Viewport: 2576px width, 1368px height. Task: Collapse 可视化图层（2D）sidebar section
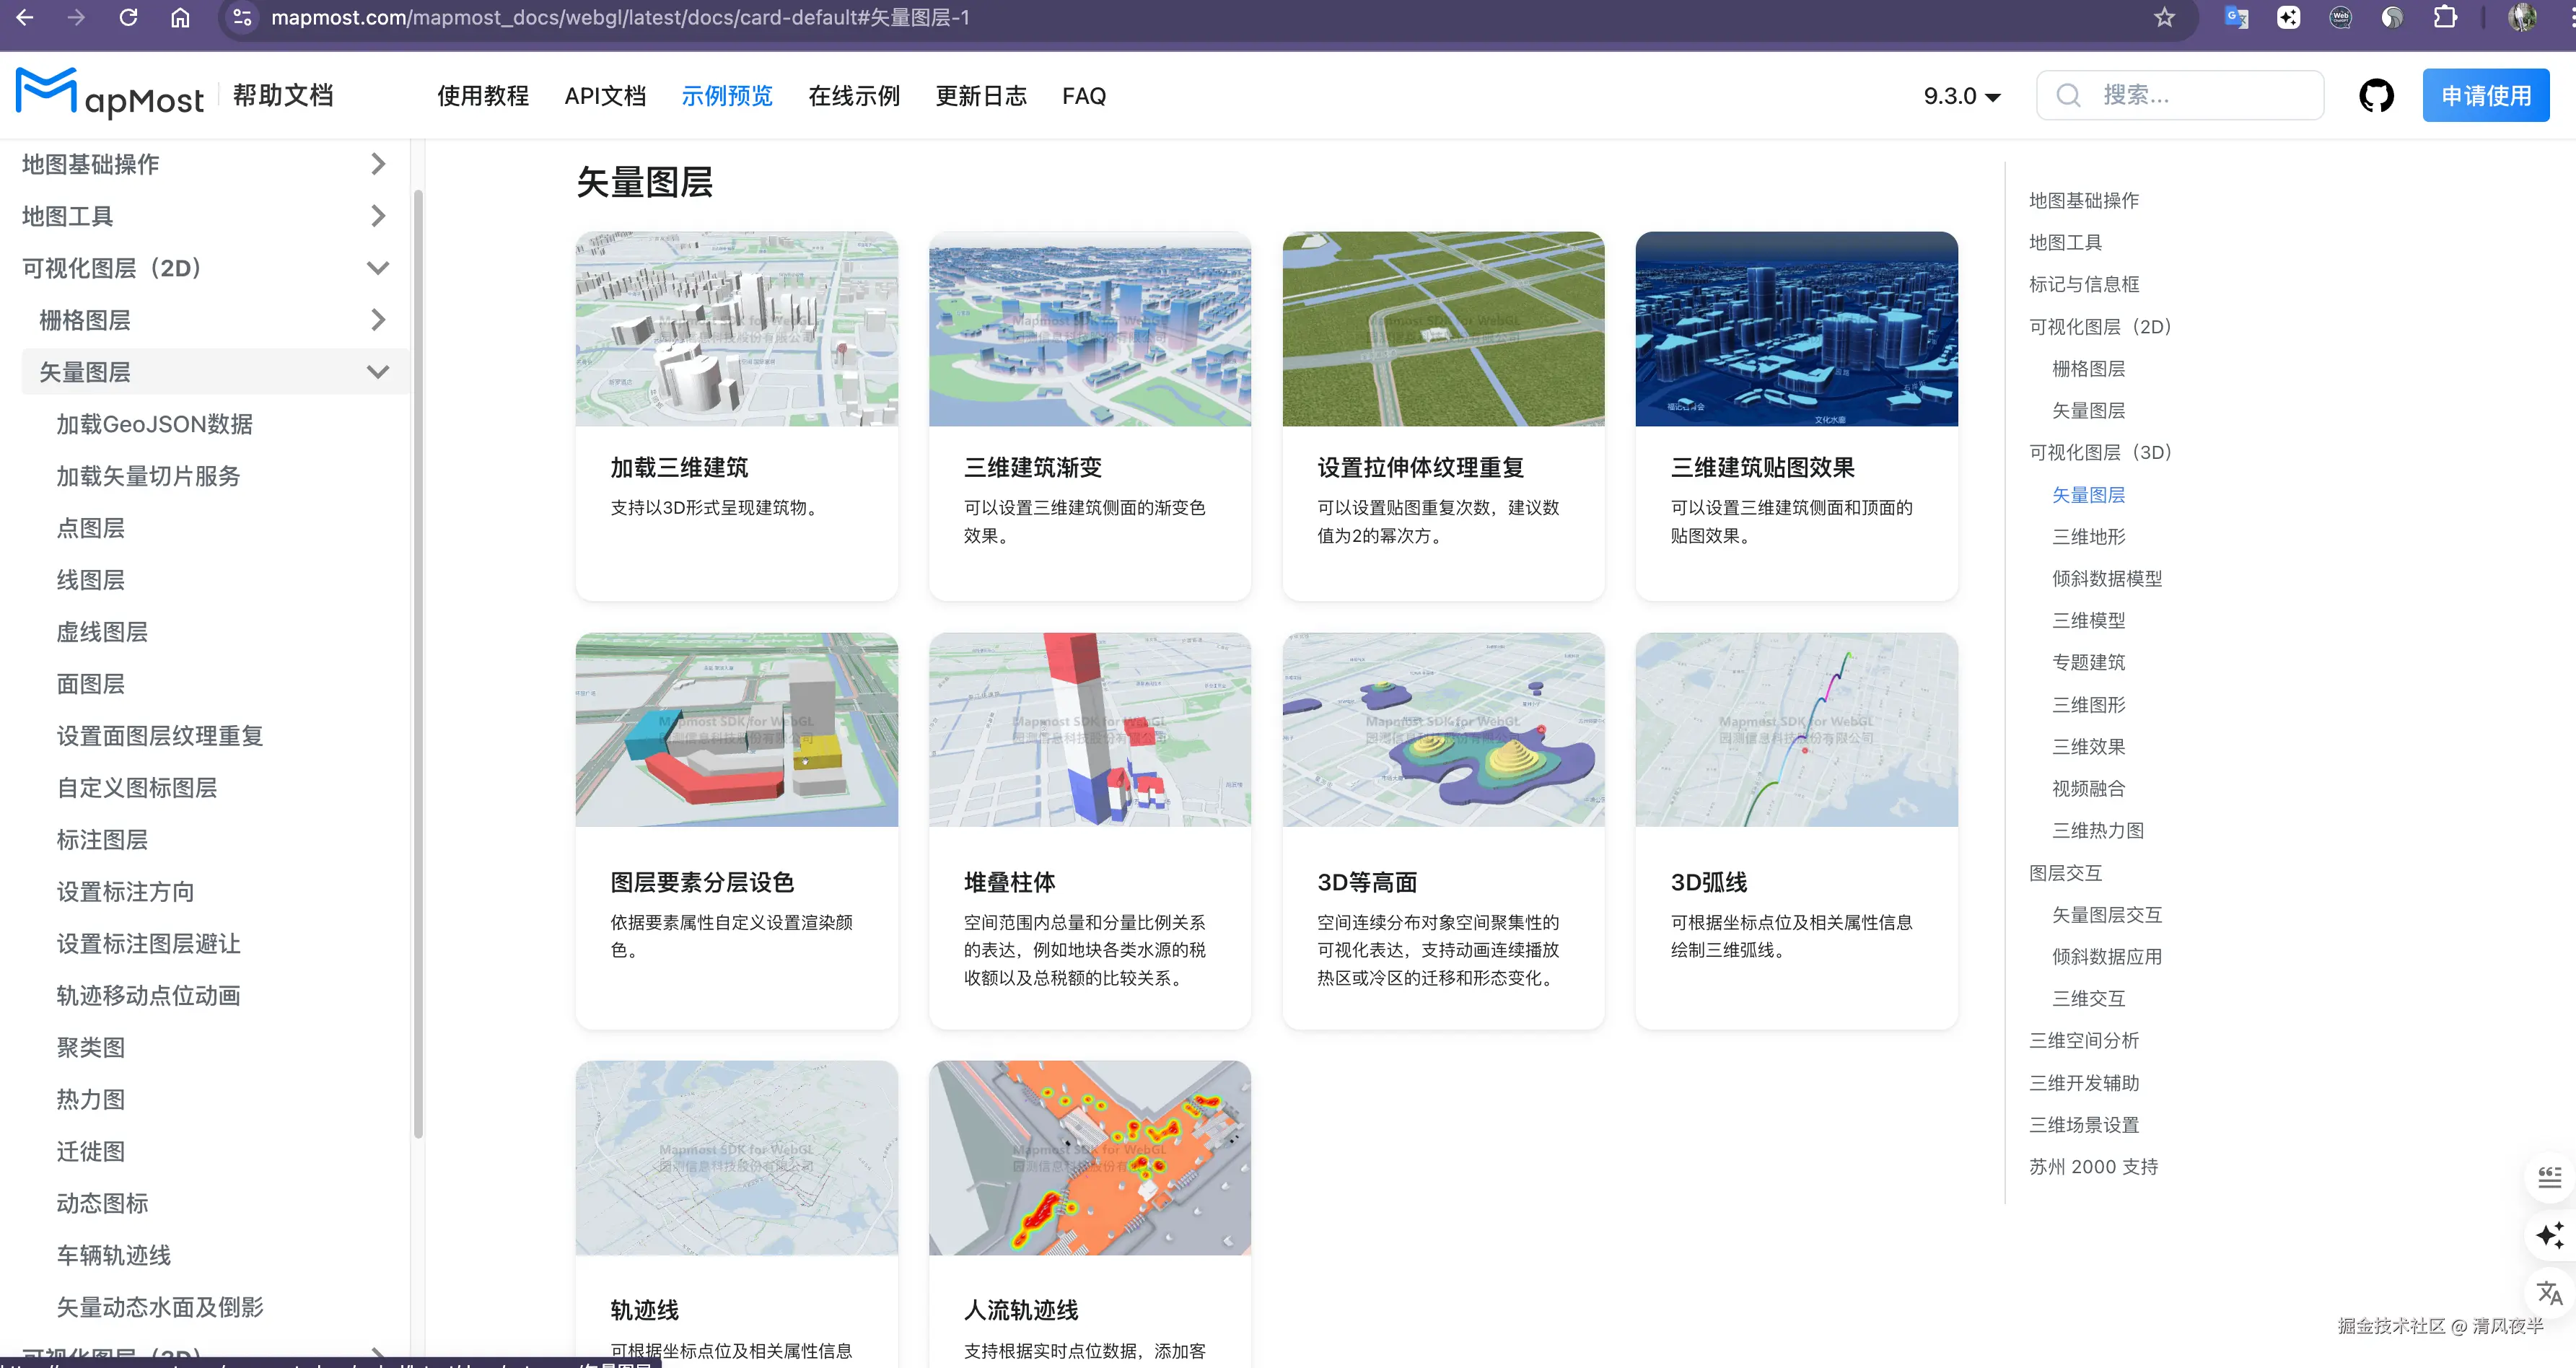point(377,268)
